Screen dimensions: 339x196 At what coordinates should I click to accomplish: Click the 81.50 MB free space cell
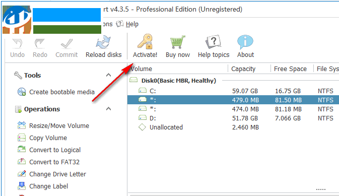pos(288,100)
